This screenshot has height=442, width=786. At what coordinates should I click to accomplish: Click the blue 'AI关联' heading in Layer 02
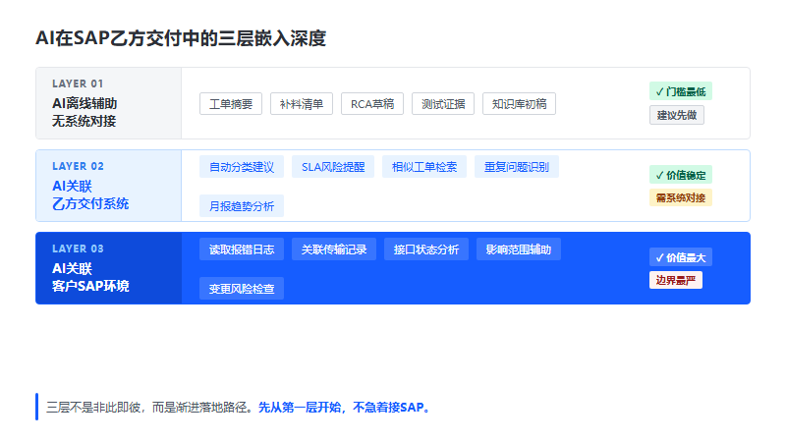click(72, 186)
